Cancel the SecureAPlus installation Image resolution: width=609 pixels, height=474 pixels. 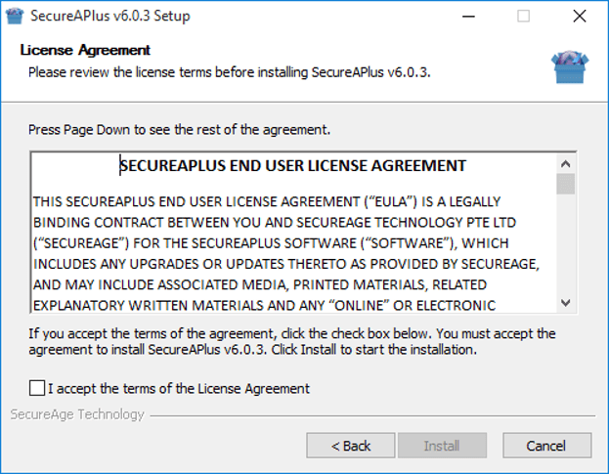coord(545,446)
